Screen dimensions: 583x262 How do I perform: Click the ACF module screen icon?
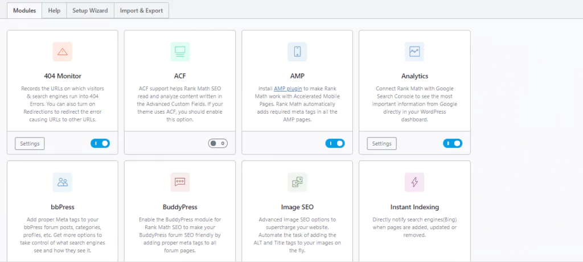tap(180, 52)
